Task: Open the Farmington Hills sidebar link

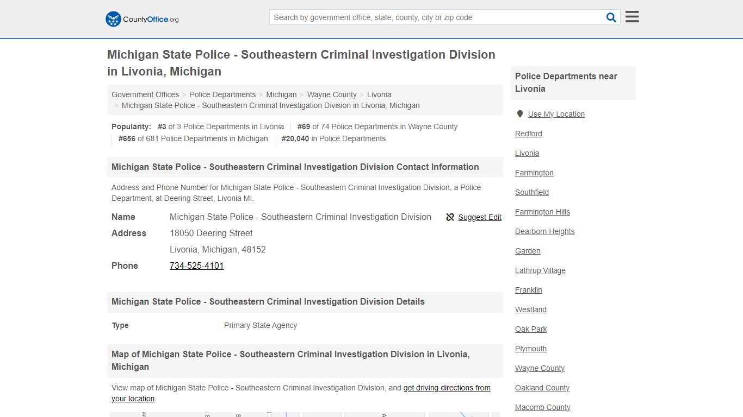Action: pyautogui.click(x=543, y=212)
